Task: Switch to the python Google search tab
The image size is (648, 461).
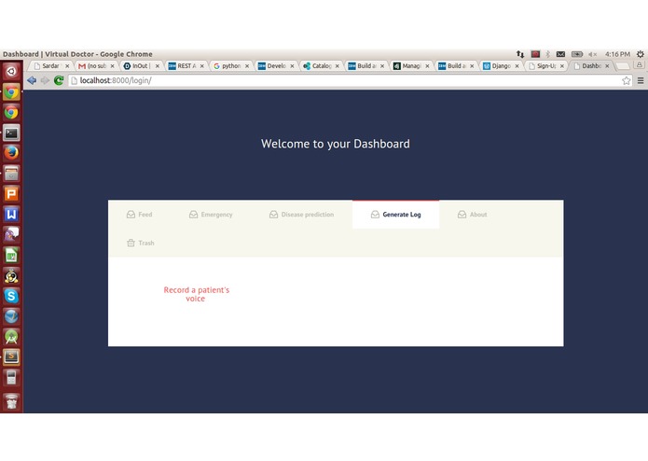Action: 230,65
